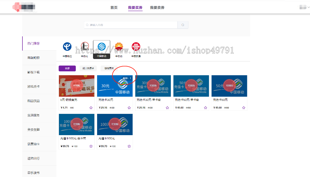Star the 充值卡100元·单卡密 product
The height and width of the screenshot is (177, 310).
(x=91, y=146)
